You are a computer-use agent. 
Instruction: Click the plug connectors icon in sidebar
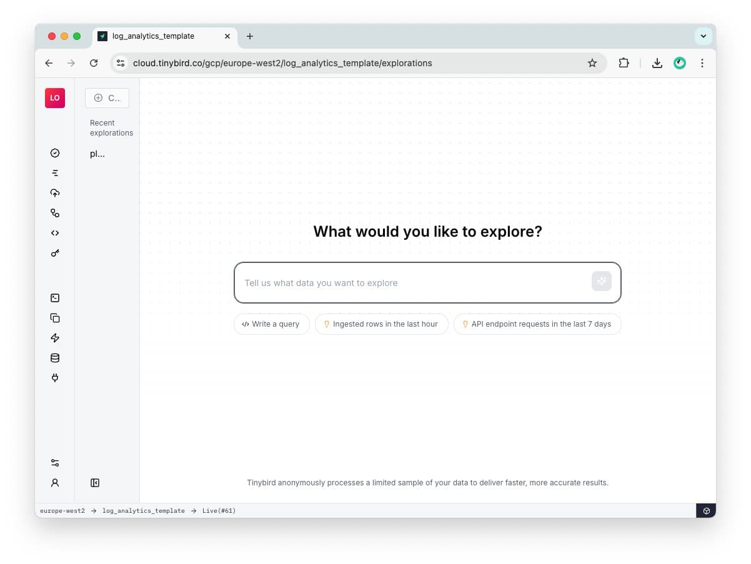pos(55,378)
